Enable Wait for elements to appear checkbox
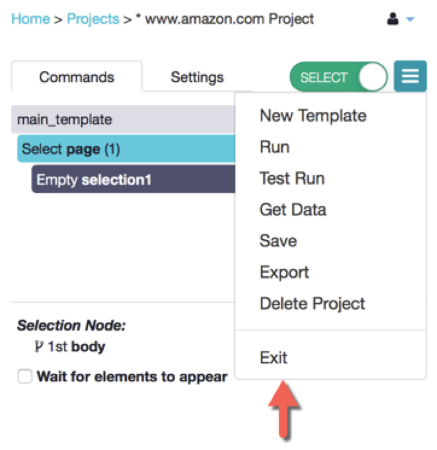437x450 pixels. coord(25,376)
